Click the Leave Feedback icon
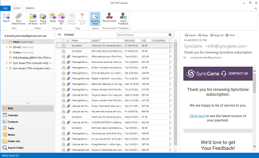Image resolution: width=259 pixels, height=158 pixels. tap(123, 16)
